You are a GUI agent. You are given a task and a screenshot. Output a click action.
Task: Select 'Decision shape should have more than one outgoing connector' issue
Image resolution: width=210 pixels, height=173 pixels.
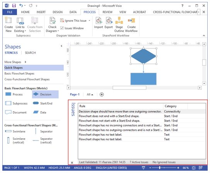click(142, 112)
